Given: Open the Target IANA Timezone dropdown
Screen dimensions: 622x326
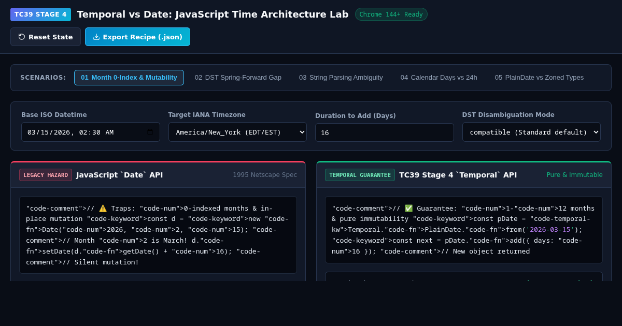Looking at the screenshot, I should [x=237, y=132].
